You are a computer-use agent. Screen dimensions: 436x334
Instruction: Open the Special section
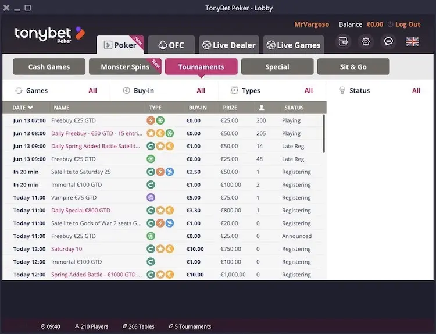click(x=277, y=67)
